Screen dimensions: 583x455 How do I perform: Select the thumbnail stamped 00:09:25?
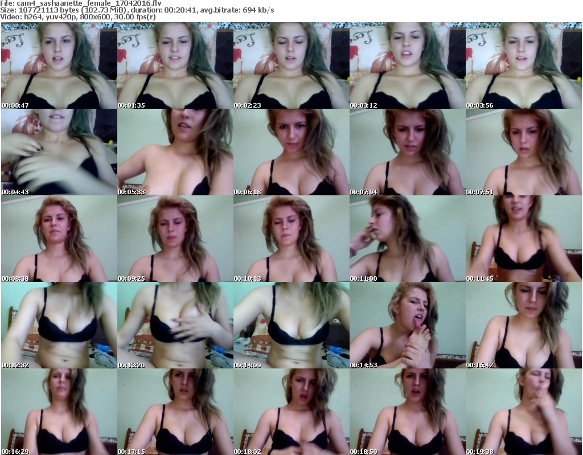(175, 239)
